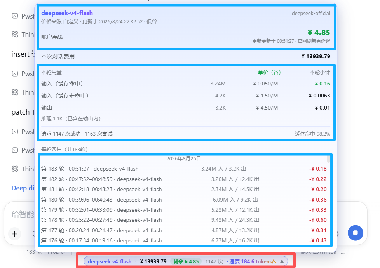The width and height of the screenshot is (380, 268).
Task: Select the 第 180 轮 round entry
Action: [x=184, y=200]
